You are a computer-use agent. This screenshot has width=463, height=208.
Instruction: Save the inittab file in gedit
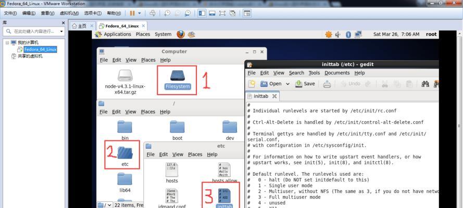click(305, 84)
